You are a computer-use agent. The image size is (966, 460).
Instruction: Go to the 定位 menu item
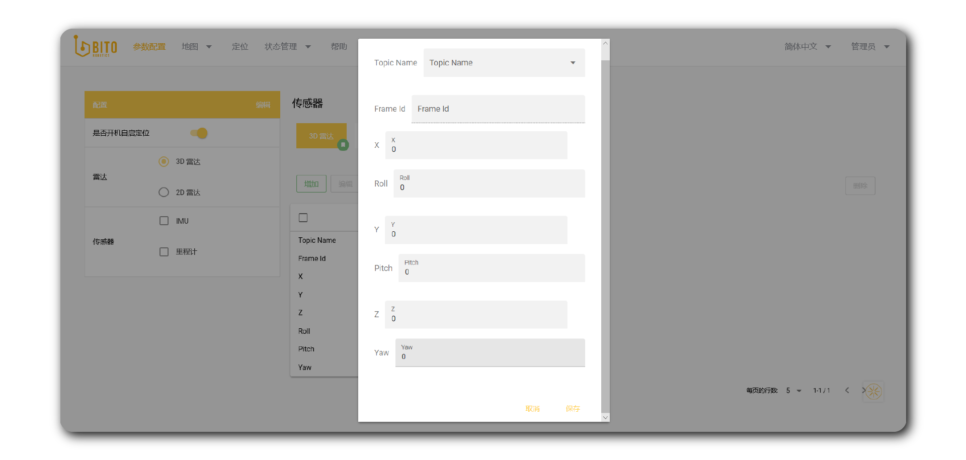tap(240, 47)
